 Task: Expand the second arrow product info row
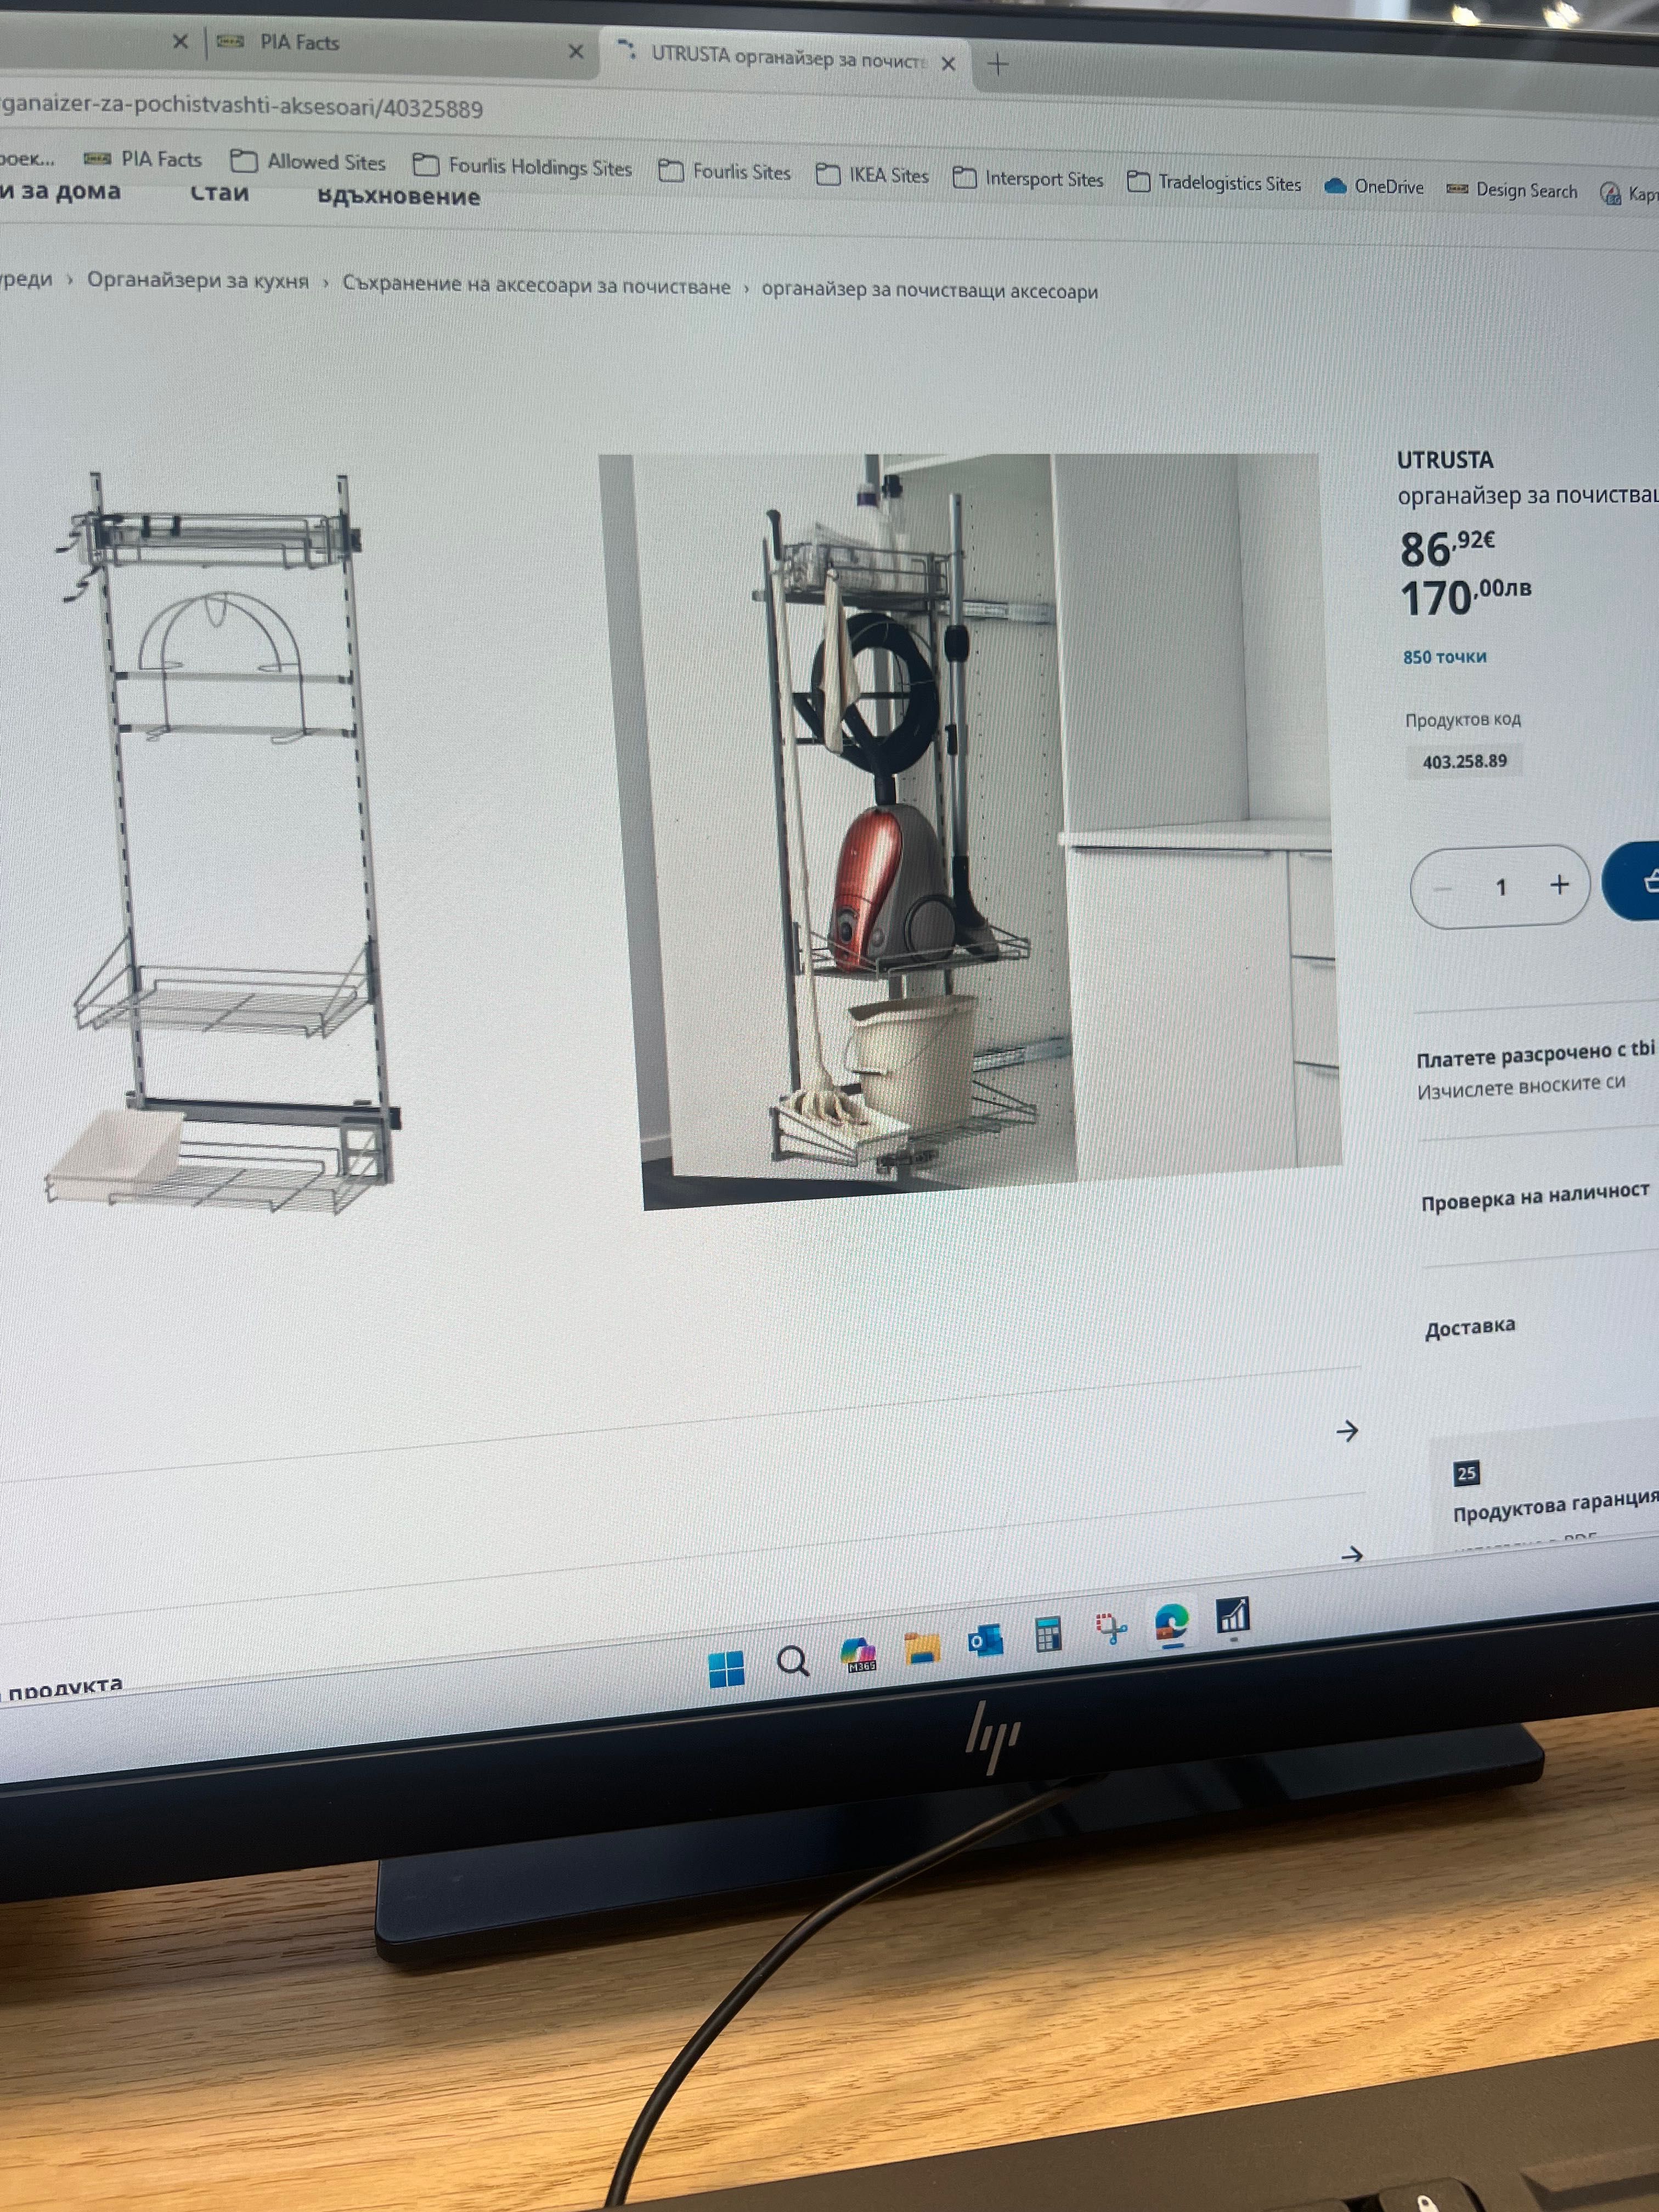[1352, 1555]
